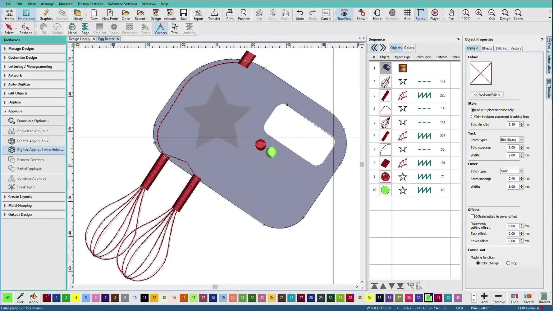
Task: Select the Corners digitizing tool
Action: [x=161, y=29]
